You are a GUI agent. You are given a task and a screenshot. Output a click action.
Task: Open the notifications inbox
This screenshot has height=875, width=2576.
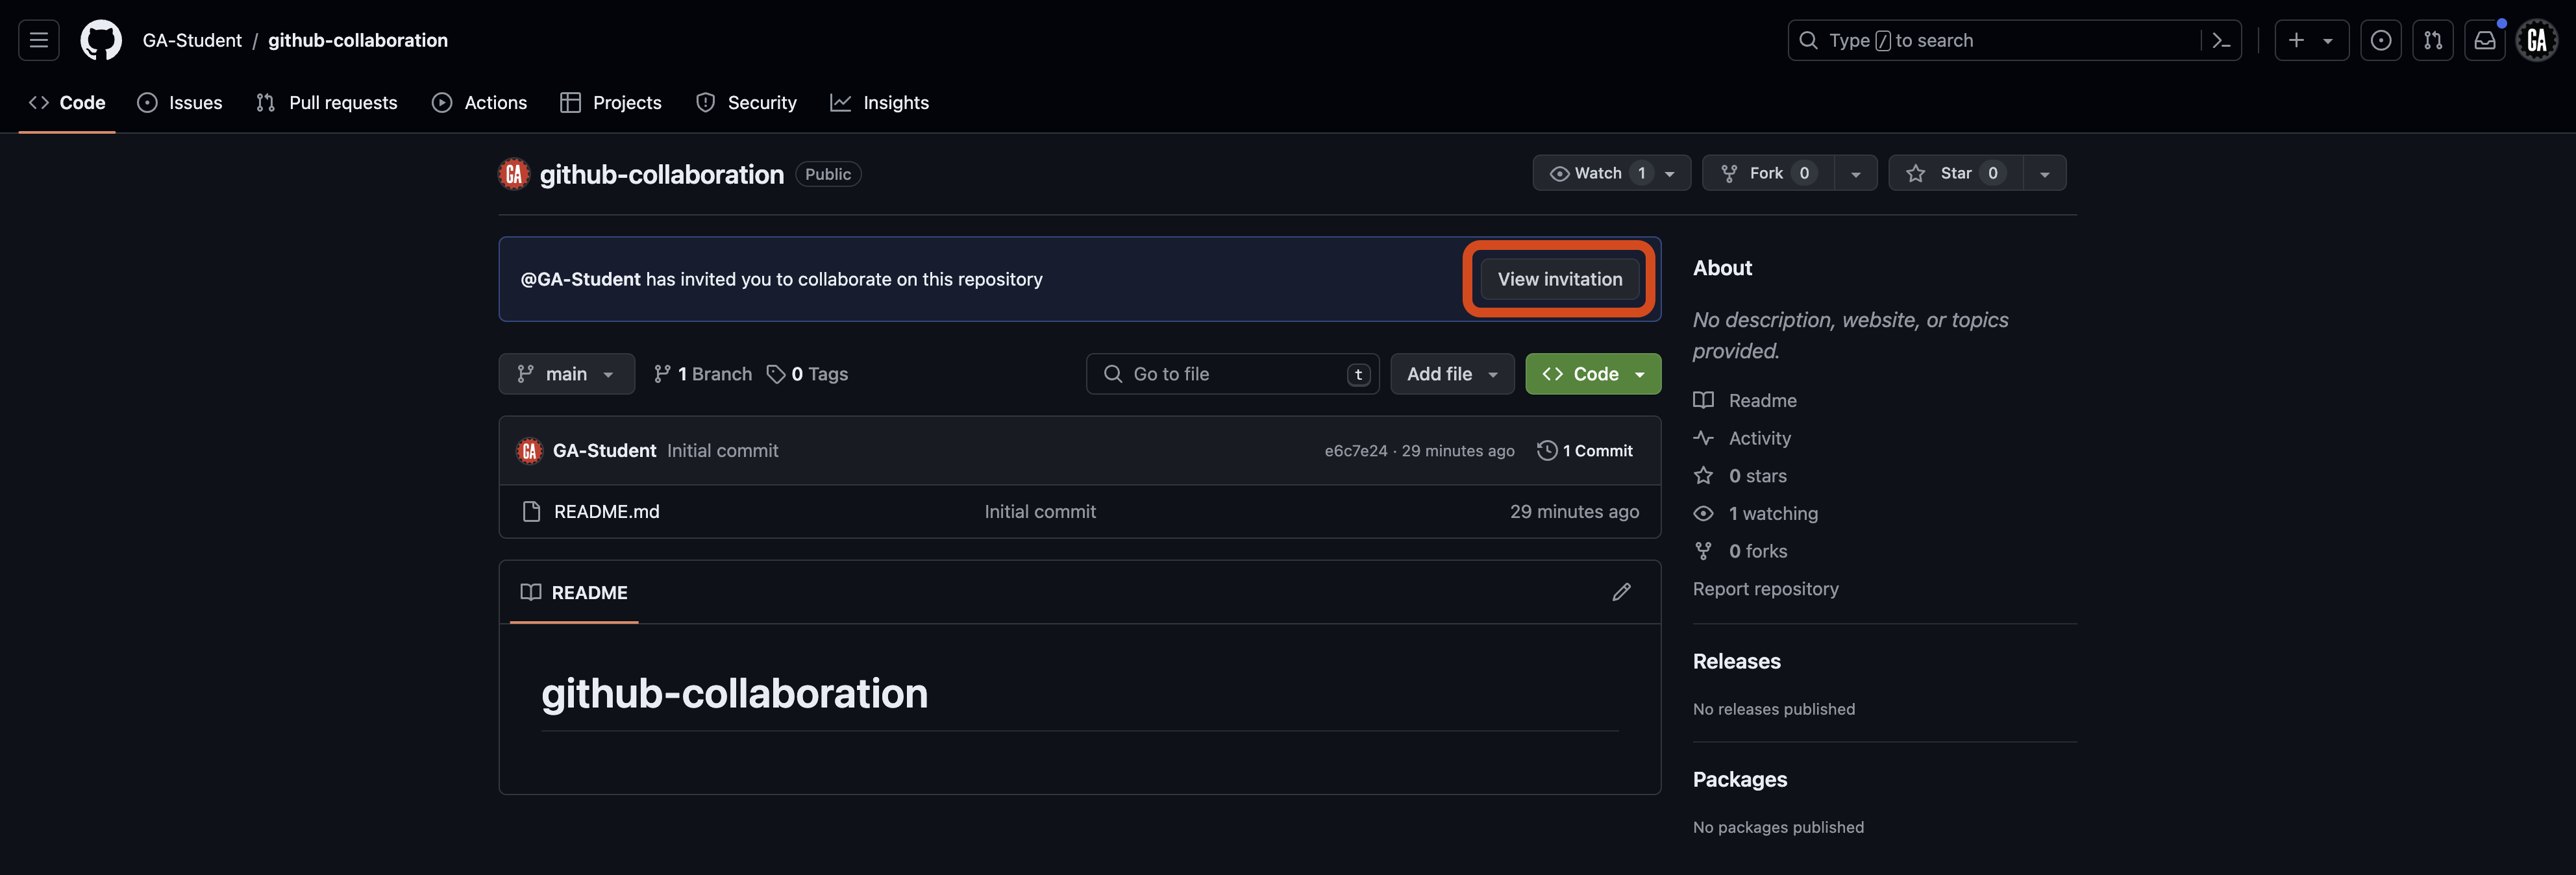pyautogui.click(x=2485, y=40)
